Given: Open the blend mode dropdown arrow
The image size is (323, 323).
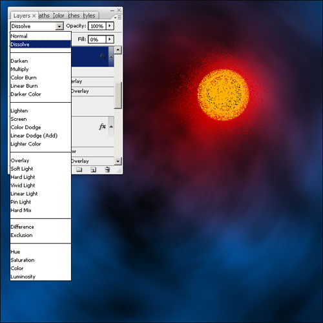Looking at the screenshot, I should pos(59,26).
